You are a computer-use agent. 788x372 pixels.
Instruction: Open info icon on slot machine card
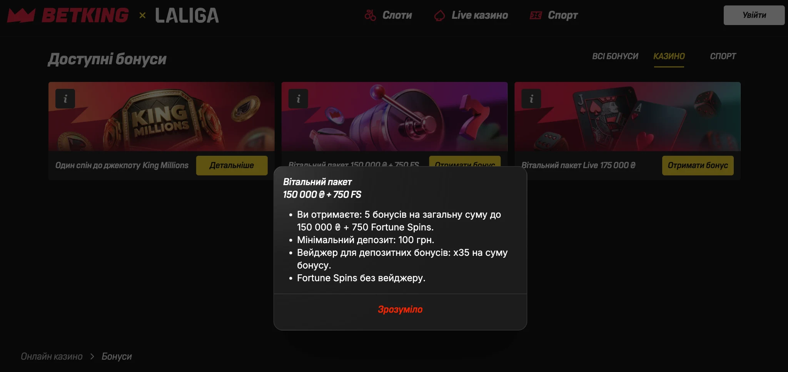click(x=298, y=99)
